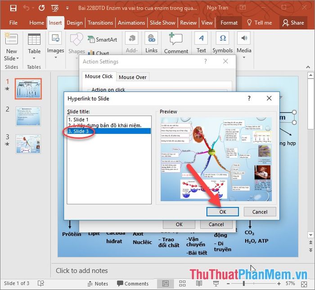Click help icon in Action Settings dialog
315x290 pixels.
[x=205, y=61]
